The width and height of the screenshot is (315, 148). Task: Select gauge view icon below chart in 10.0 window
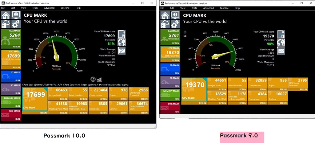[93, 79]
